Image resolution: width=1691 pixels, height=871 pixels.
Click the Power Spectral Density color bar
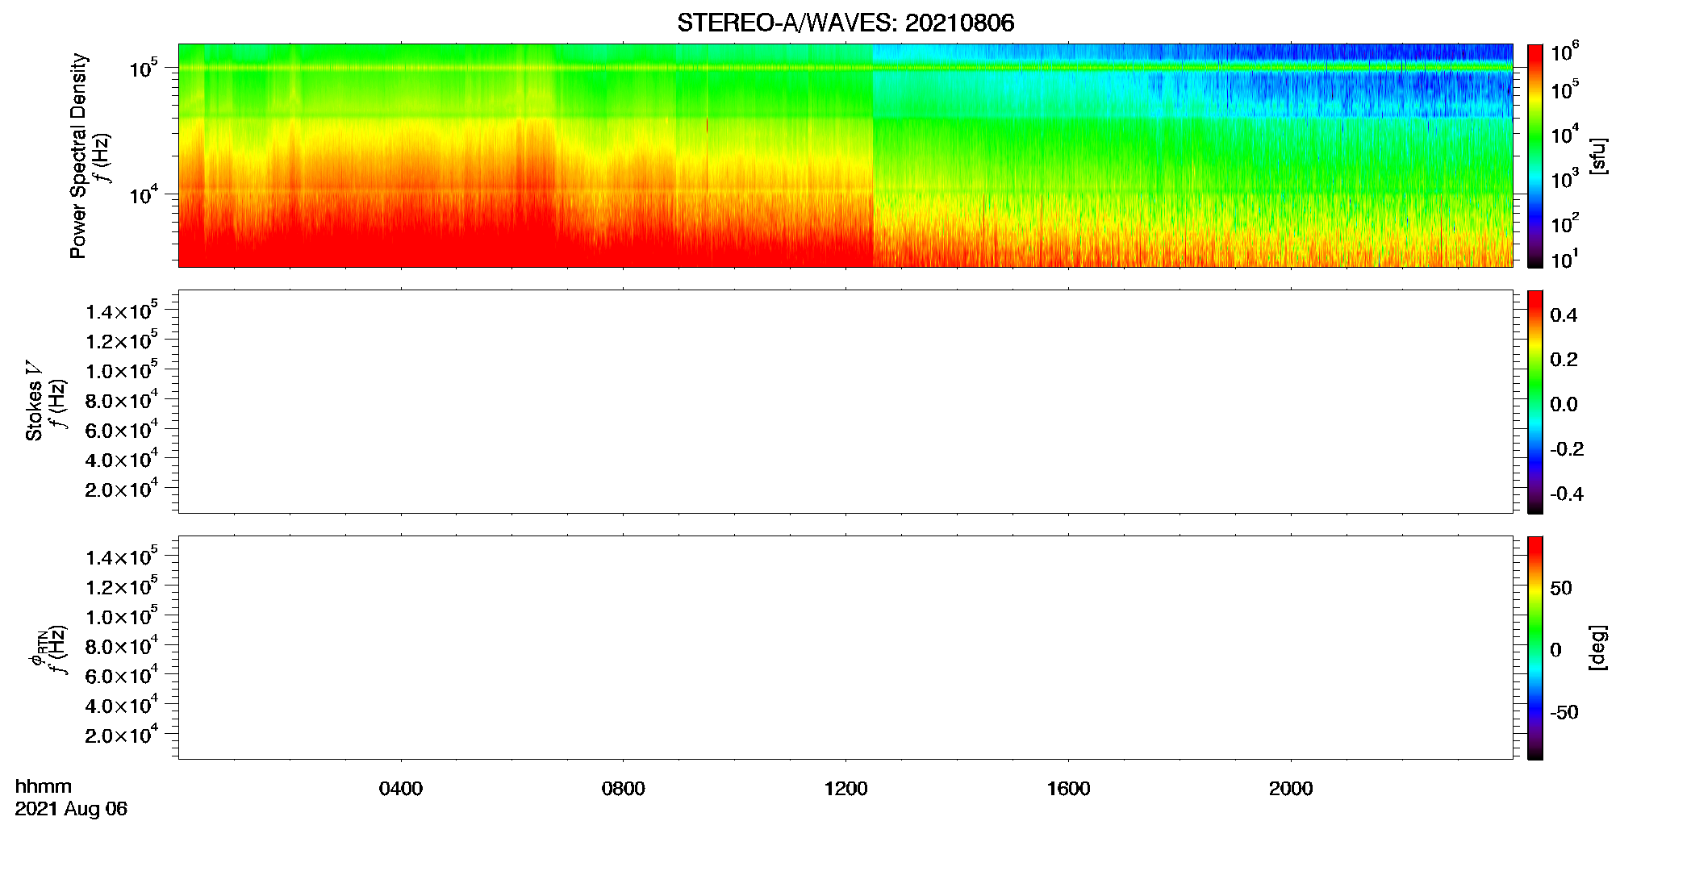[x=1534, y=156]
